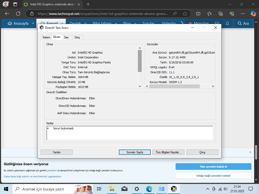Click the technopat.net address bar
Viewport: 259px width, 194px height.
(103, 14)
